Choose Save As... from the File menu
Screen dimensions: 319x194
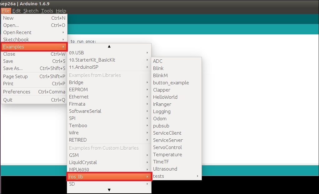[x=34, y=68]
